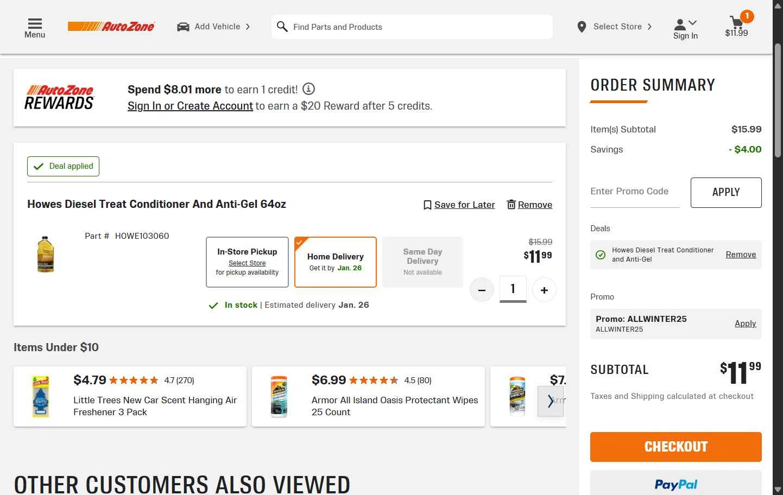Remove Howes Diesel Treat from cart
783x495 pixels.
coord(535,205)
